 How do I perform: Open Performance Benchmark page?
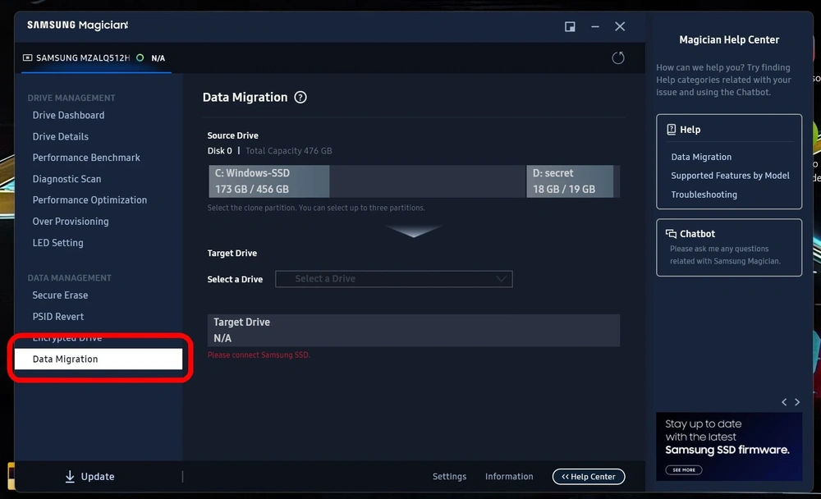(x=86, y=158)
